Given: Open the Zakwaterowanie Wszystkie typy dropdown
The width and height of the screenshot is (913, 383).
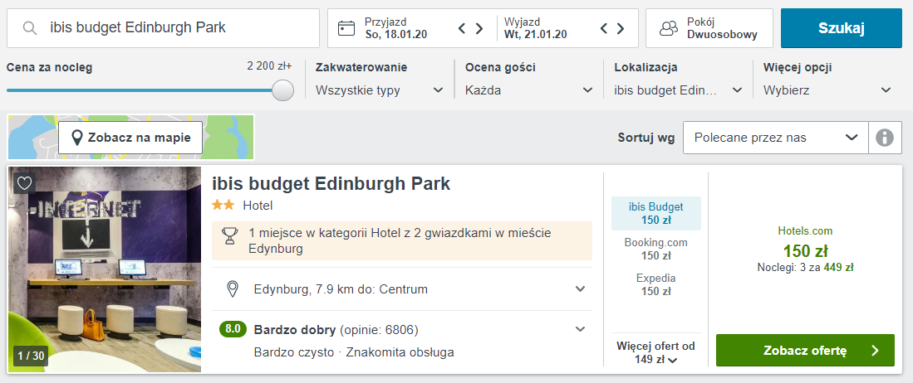Looking at the screenshot, I should [379, 90].
